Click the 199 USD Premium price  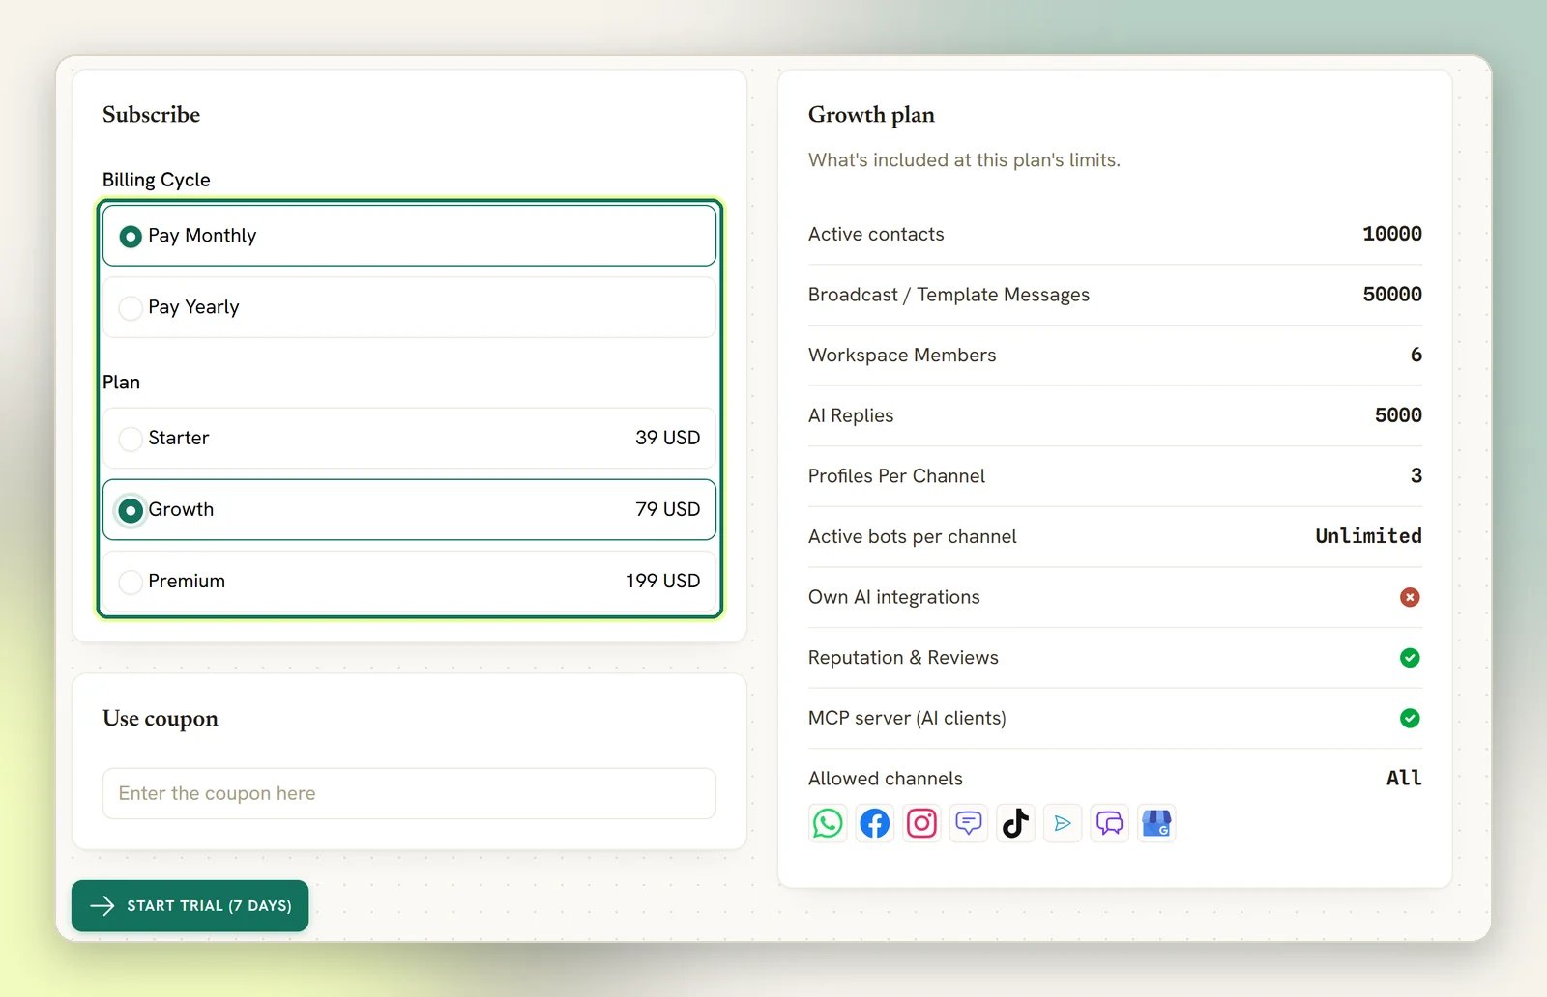tap(662, 581)
